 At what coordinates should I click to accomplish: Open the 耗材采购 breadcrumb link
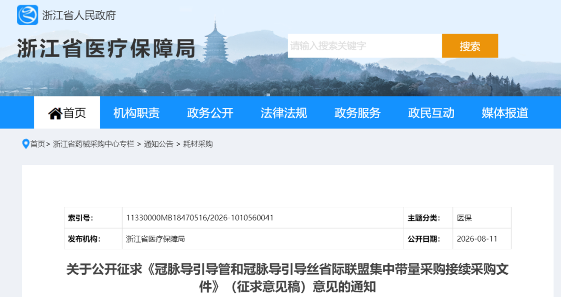[x=198, y=144]
